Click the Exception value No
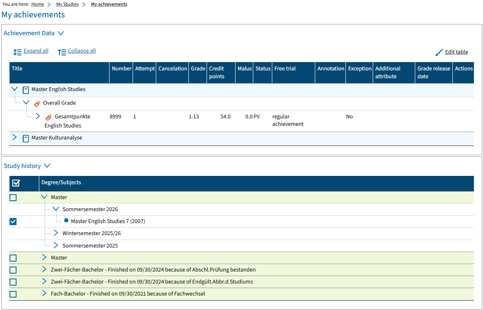Viewport: 483px width, 310px height. tap(349, 117)
